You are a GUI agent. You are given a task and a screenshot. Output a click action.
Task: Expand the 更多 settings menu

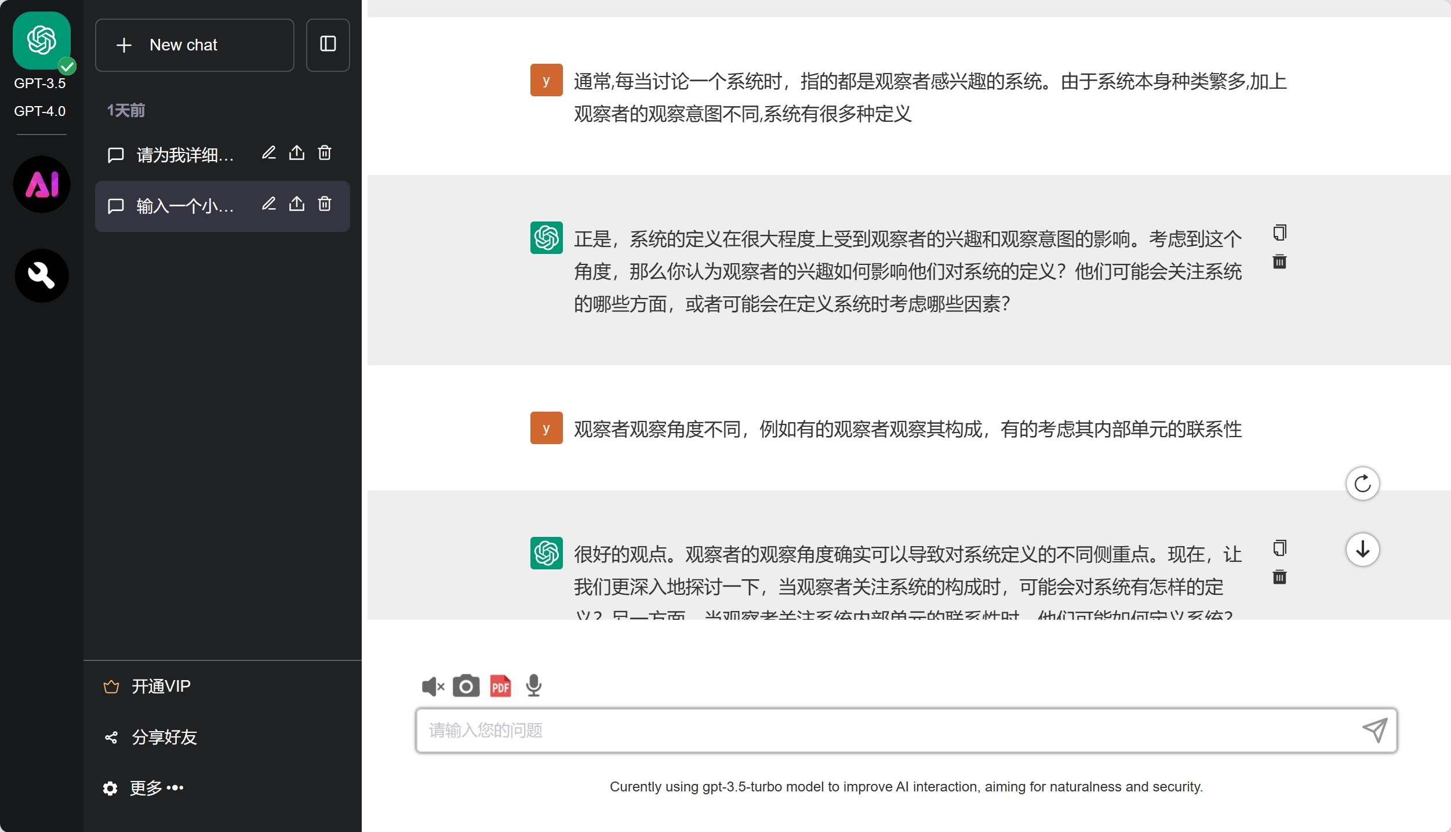click(x=157, y=788)
